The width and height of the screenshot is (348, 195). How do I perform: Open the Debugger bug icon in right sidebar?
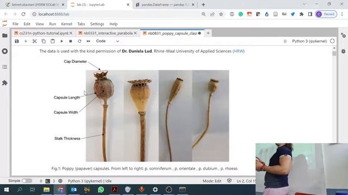click(343, 51)
